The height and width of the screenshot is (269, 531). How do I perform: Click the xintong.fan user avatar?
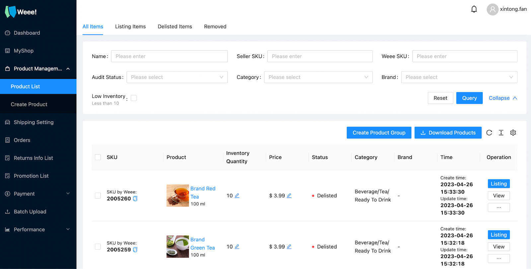point(493,9)
